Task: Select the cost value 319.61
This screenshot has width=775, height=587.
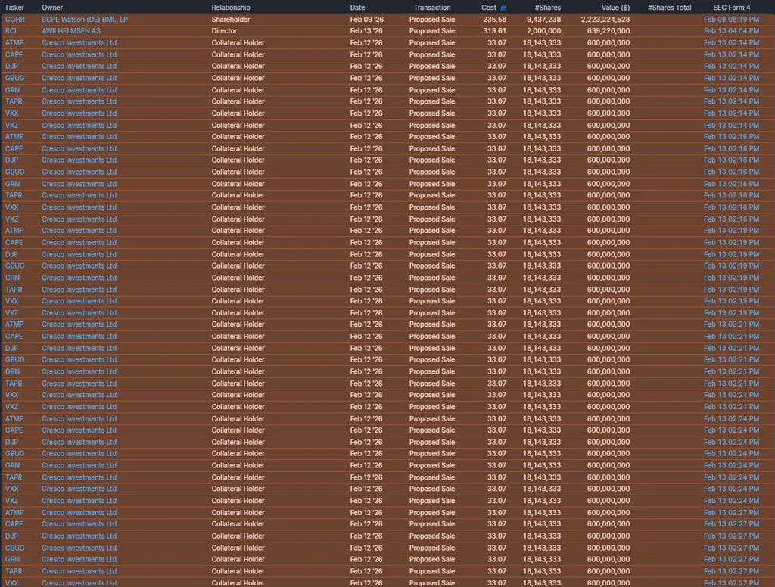Action: (494, 30)
